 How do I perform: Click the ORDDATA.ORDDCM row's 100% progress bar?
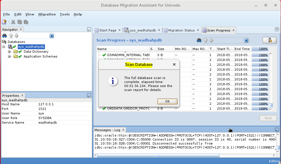coord(260,108)
